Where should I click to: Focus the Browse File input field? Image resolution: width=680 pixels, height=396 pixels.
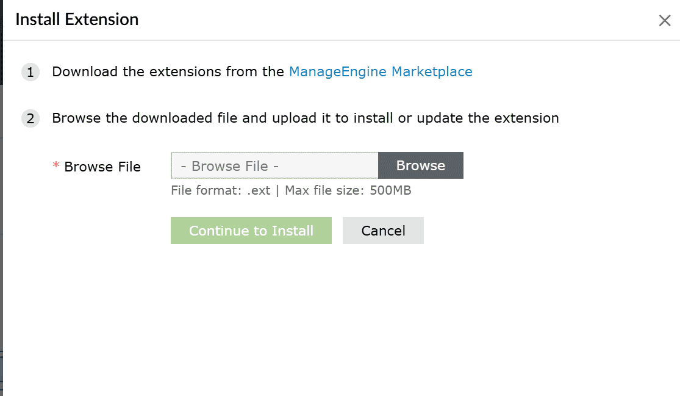(x=274, y=165)
